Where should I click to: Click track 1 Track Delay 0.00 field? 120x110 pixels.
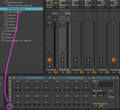(x=50, y=72)
